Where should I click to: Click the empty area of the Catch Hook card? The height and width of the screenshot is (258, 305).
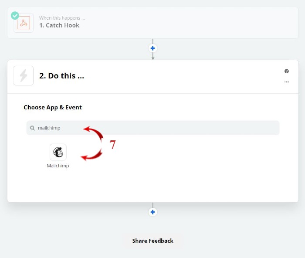pos(191,23)
